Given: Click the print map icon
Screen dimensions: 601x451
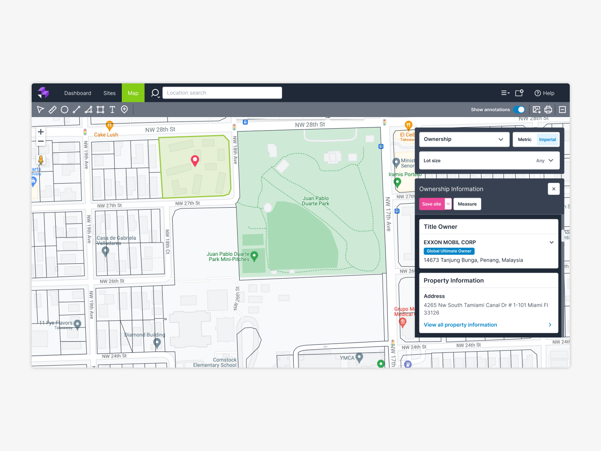Looking at the screenshot, I should (548, 109).
